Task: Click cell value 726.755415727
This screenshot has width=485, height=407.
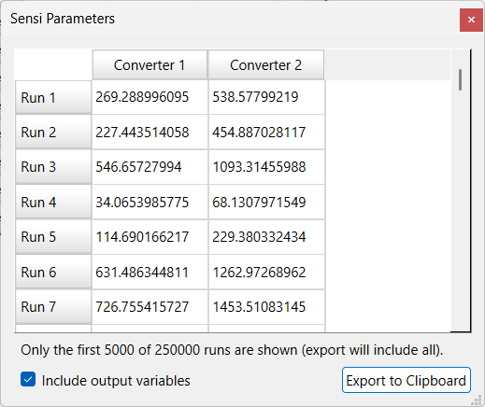Action: click(x=142, y=307)
